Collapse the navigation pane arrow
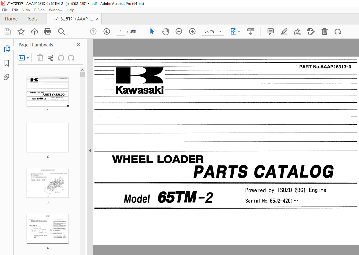The height and width of the screenshot is (255, 359). [x=90, y=151]
